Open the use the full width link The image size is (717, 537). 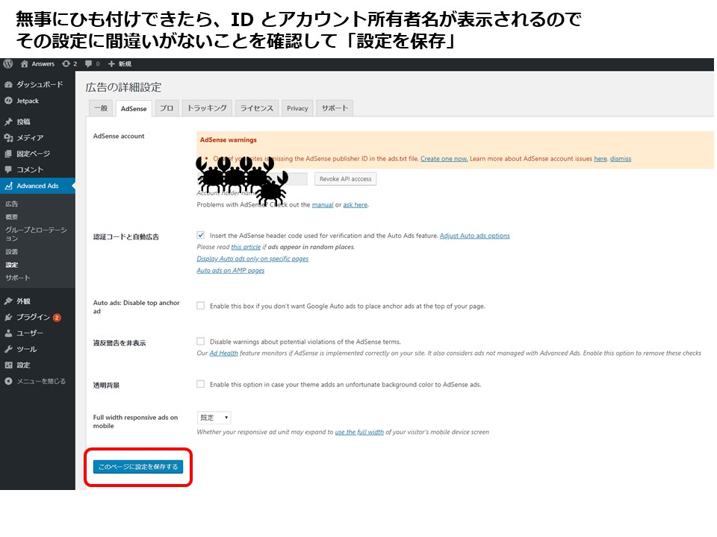(359, 432)
